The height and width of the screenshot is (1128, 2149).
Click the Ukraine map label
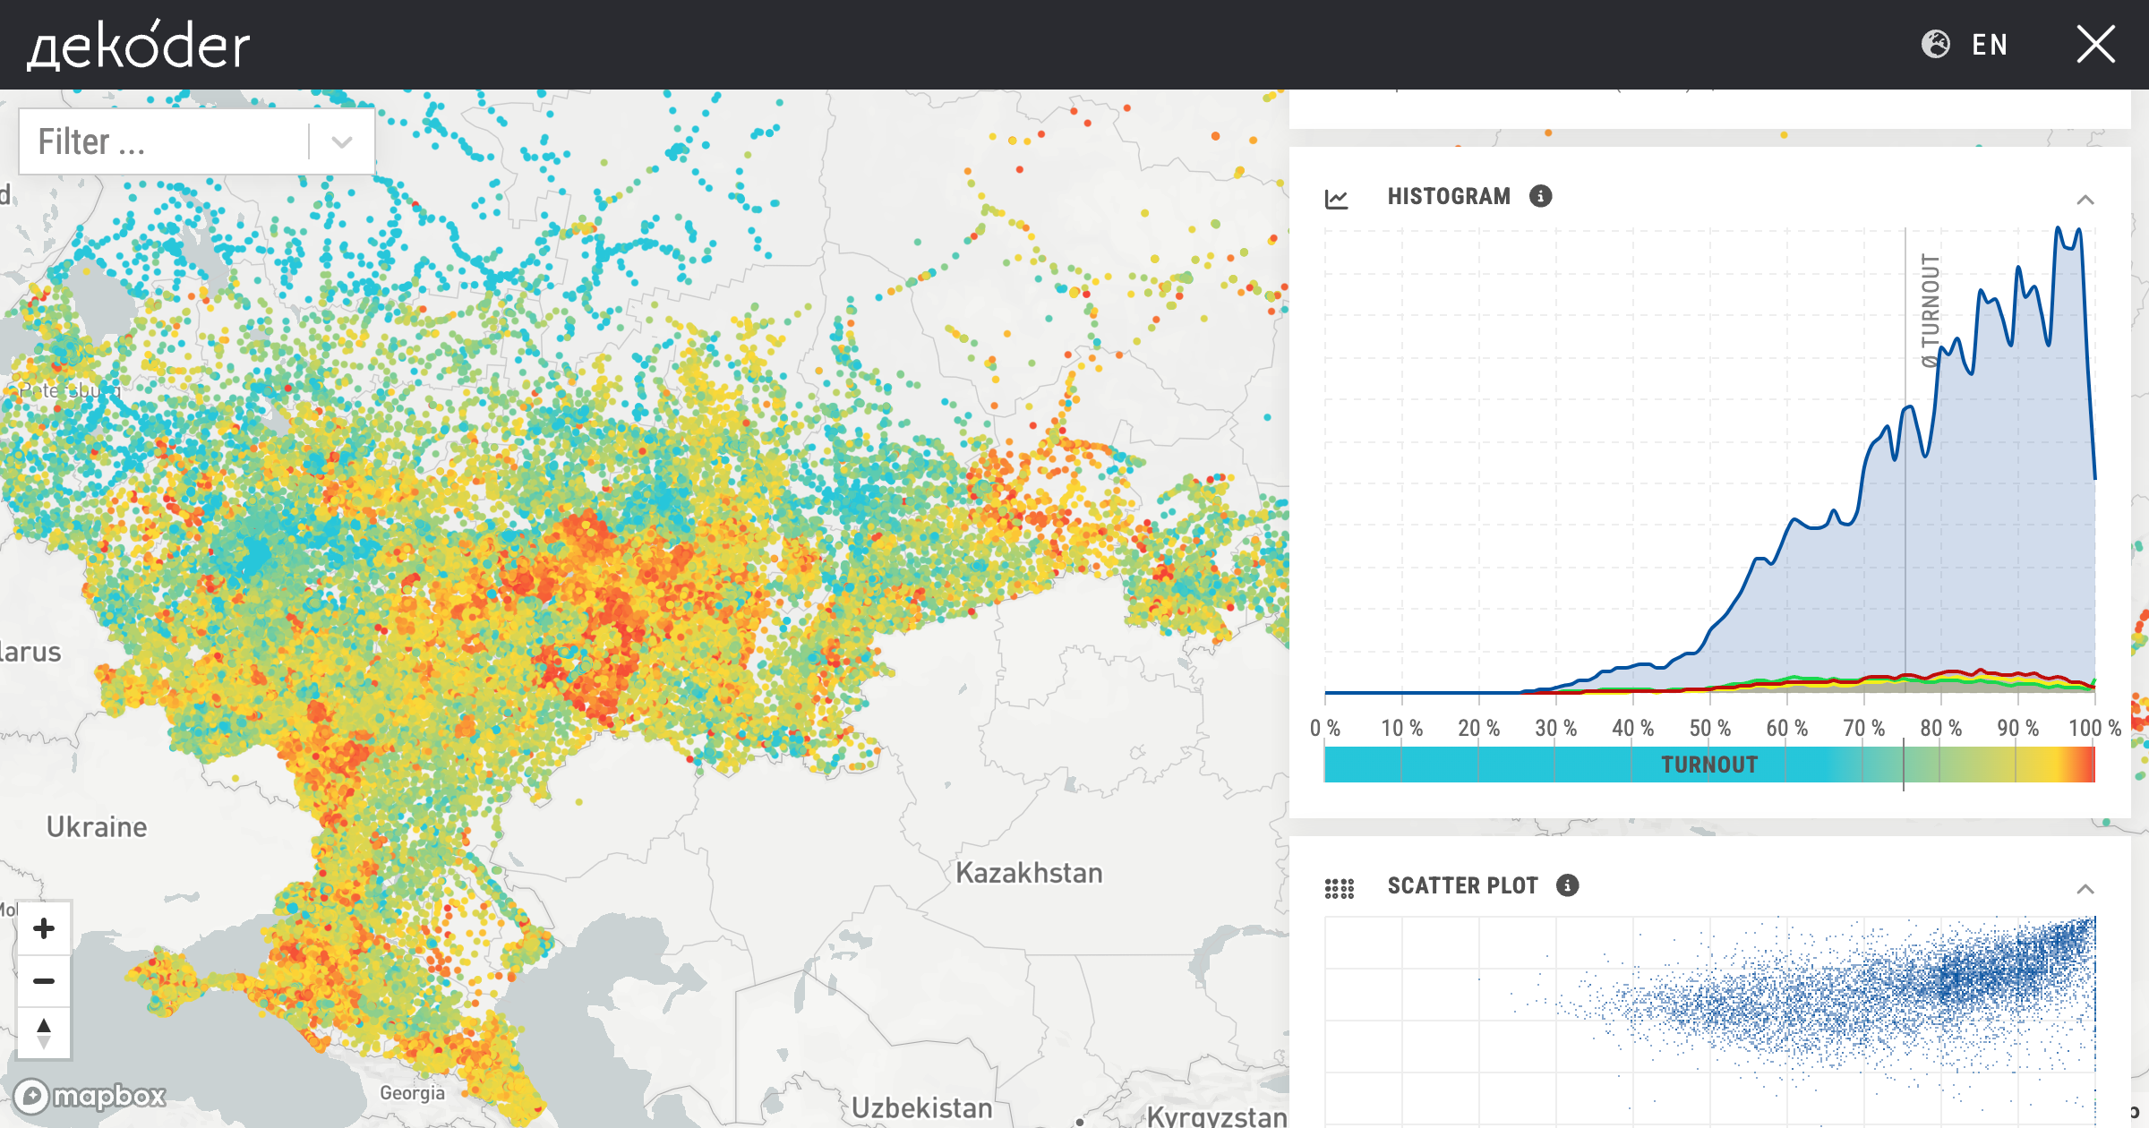[x=97, y=826]
